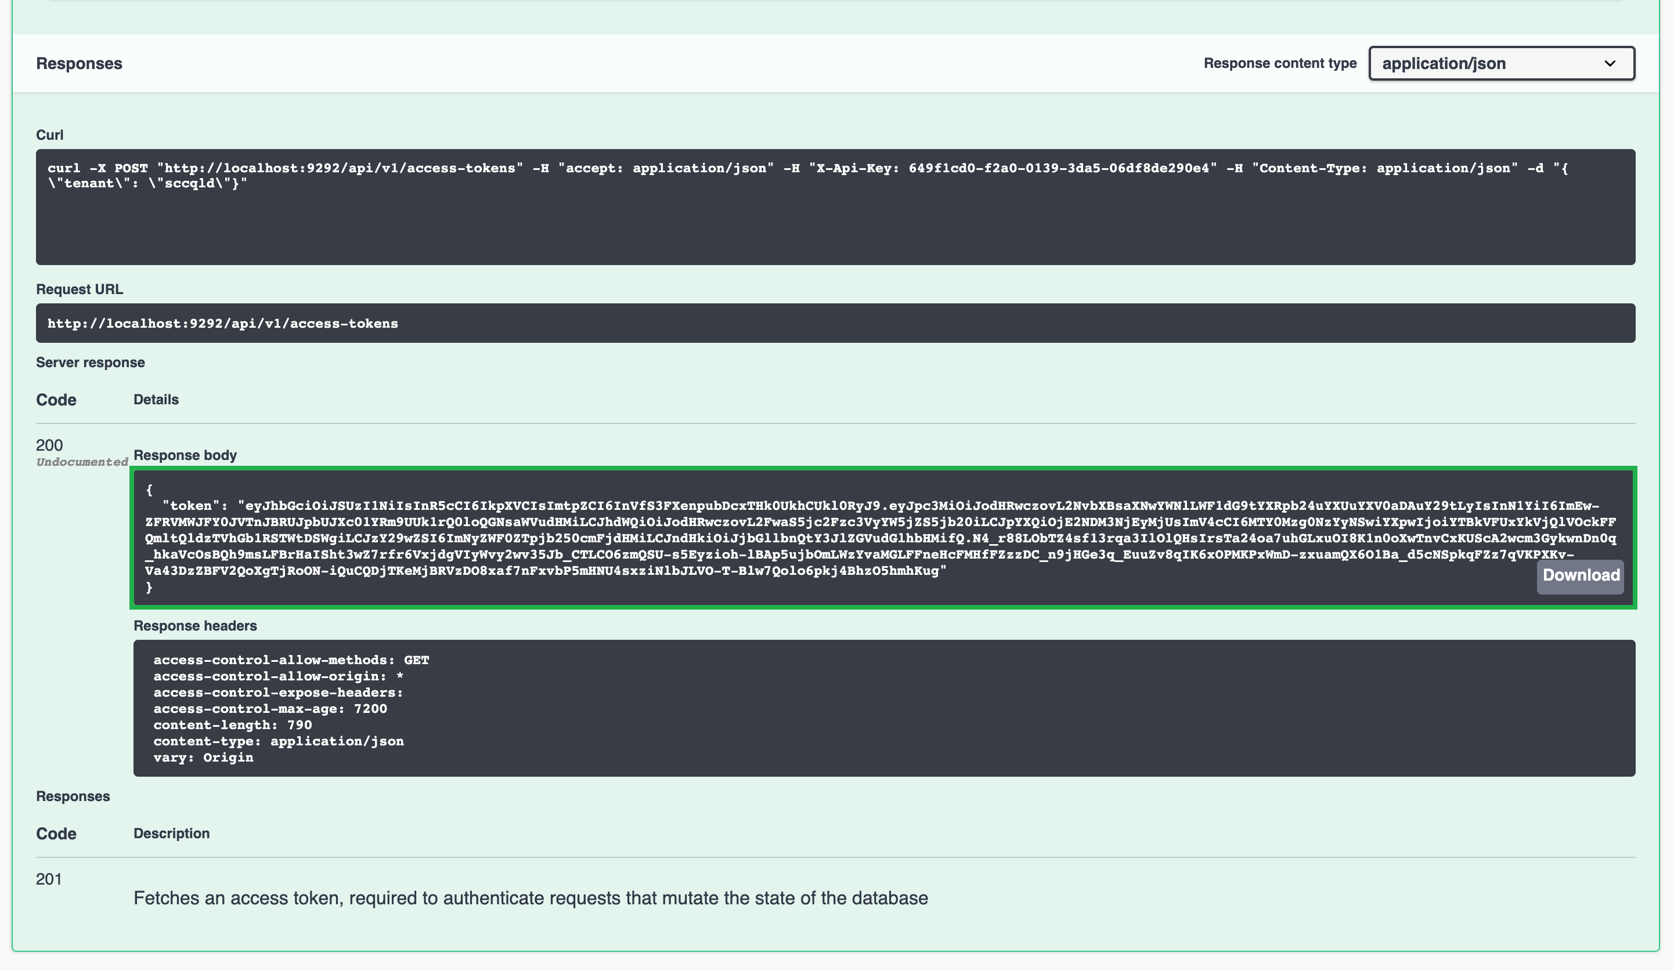Click the Undocumented label under 200
This screenshot has height=971, width=1674.
pos(82,462)
